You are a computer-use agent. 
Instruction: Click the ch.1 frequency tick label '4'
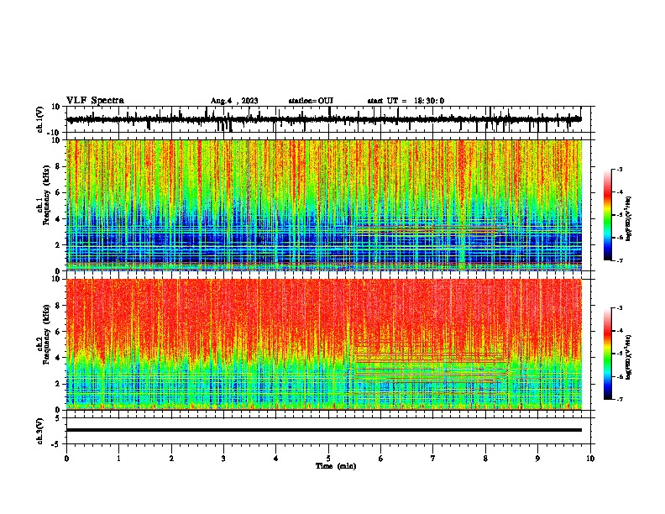pos(58,219)
